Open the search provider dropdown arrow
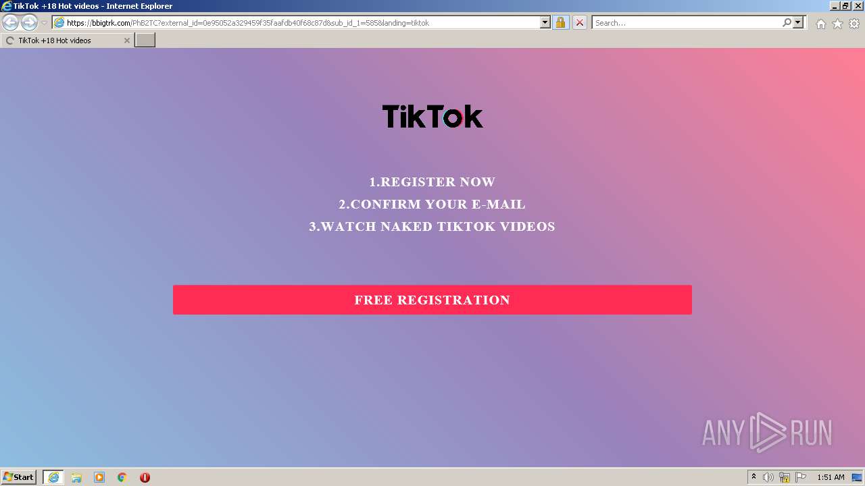865x486 pixels. (x=799, y=22)
